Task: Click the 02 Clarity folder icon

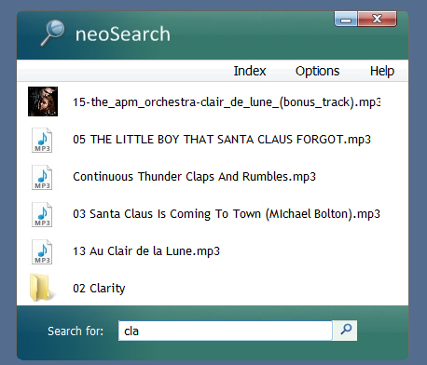Action: (40, 288)
